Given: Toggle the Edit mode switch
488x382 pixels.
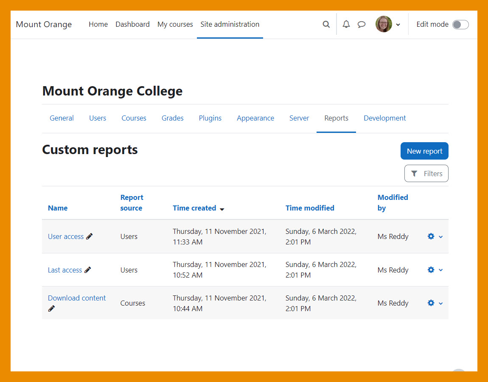Looking at the screenshot, I should coord(460,25).
